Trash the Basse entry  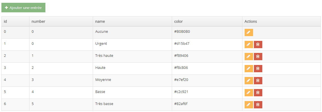(x=258, y=93)
